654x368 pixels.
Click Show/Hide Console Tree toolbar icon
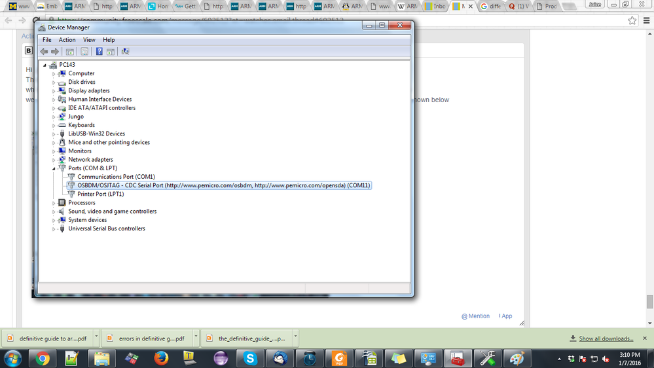click(70, 52)
